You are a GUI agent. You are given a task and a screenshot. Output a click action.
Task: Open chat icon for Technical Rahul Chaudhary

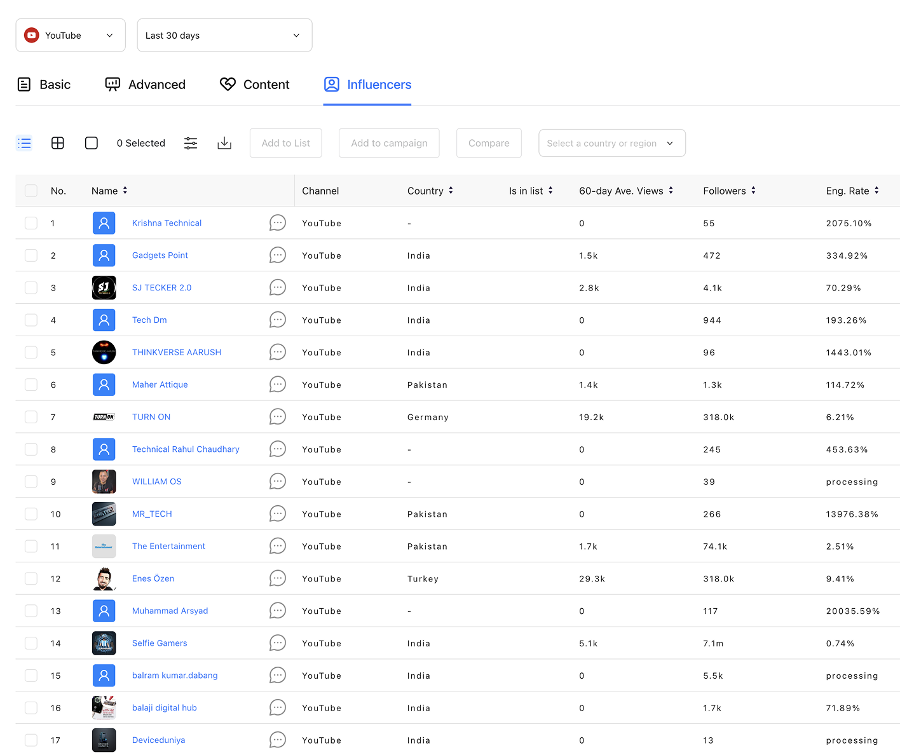pos(278,449)
